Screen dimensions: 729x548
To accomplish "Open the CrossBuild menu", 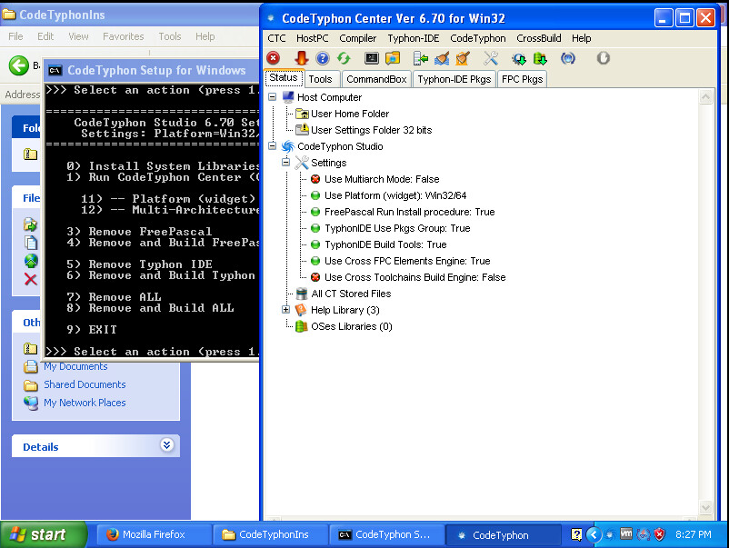I will coord(539,38).
